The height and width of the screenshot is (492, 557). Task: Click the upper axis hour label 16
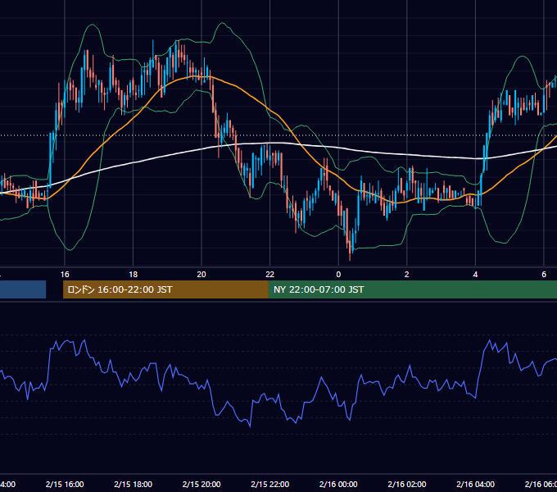(x=65, y=275)
